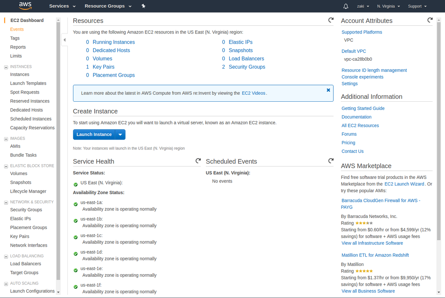Viewport: 445px width, 298px height.
Task: Open the notifications bell icon
Action: tap(346, 6)
